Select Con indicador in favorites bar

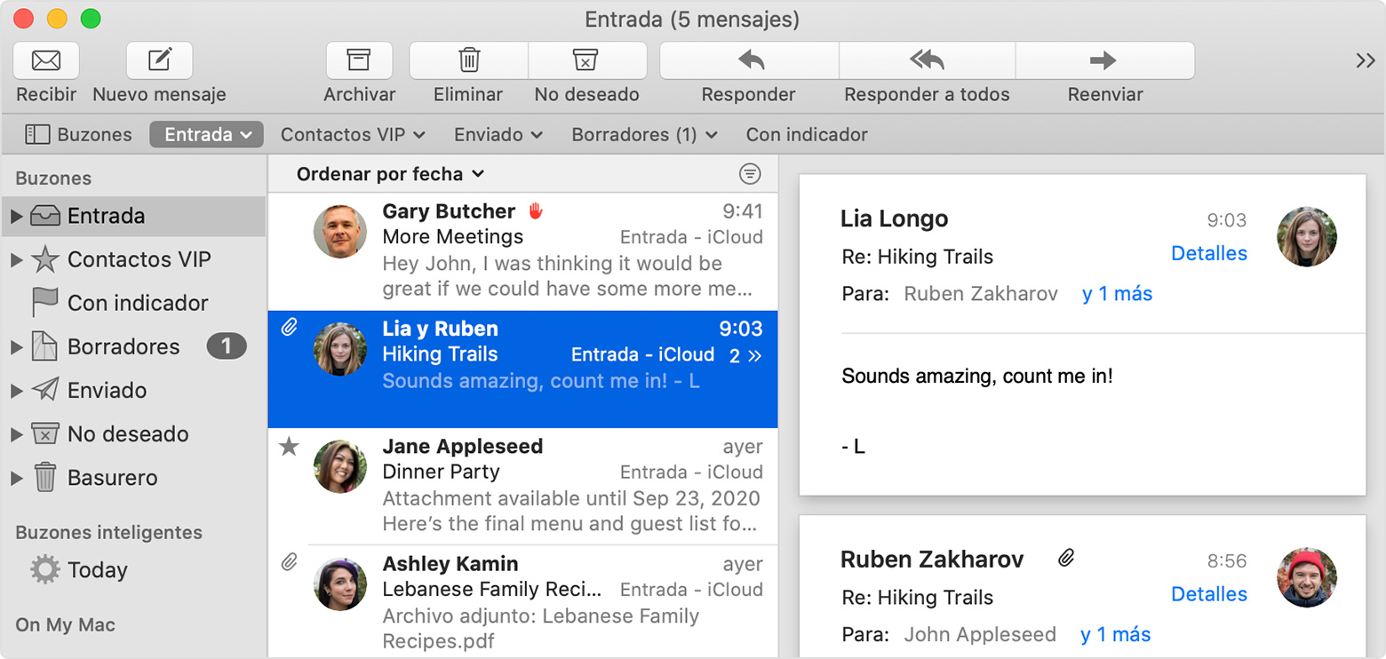[x=806, y=135]
